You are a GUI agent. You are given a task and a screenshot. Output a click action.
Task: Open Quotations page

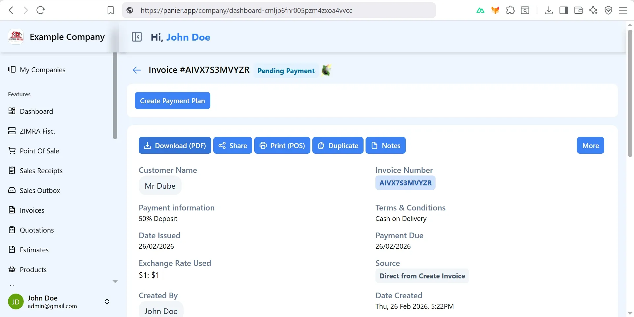point(31,230)
